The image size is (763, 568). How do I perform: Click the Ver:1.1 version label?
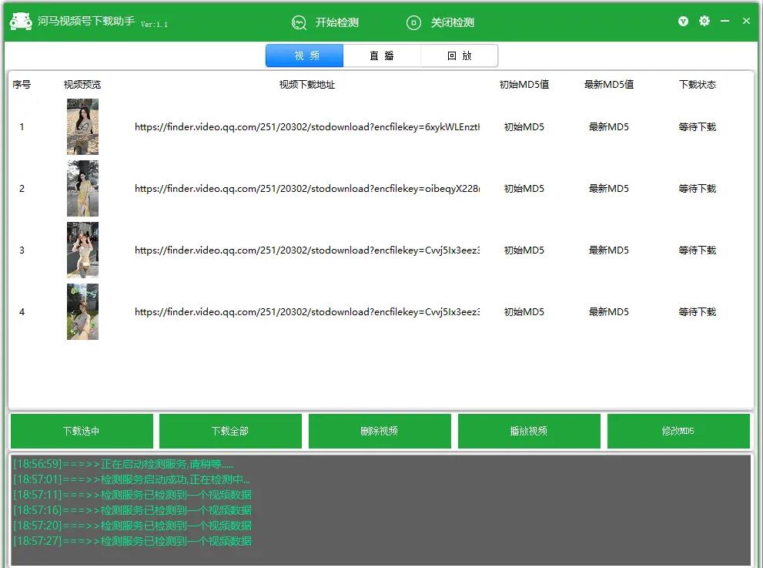(154, 25)
